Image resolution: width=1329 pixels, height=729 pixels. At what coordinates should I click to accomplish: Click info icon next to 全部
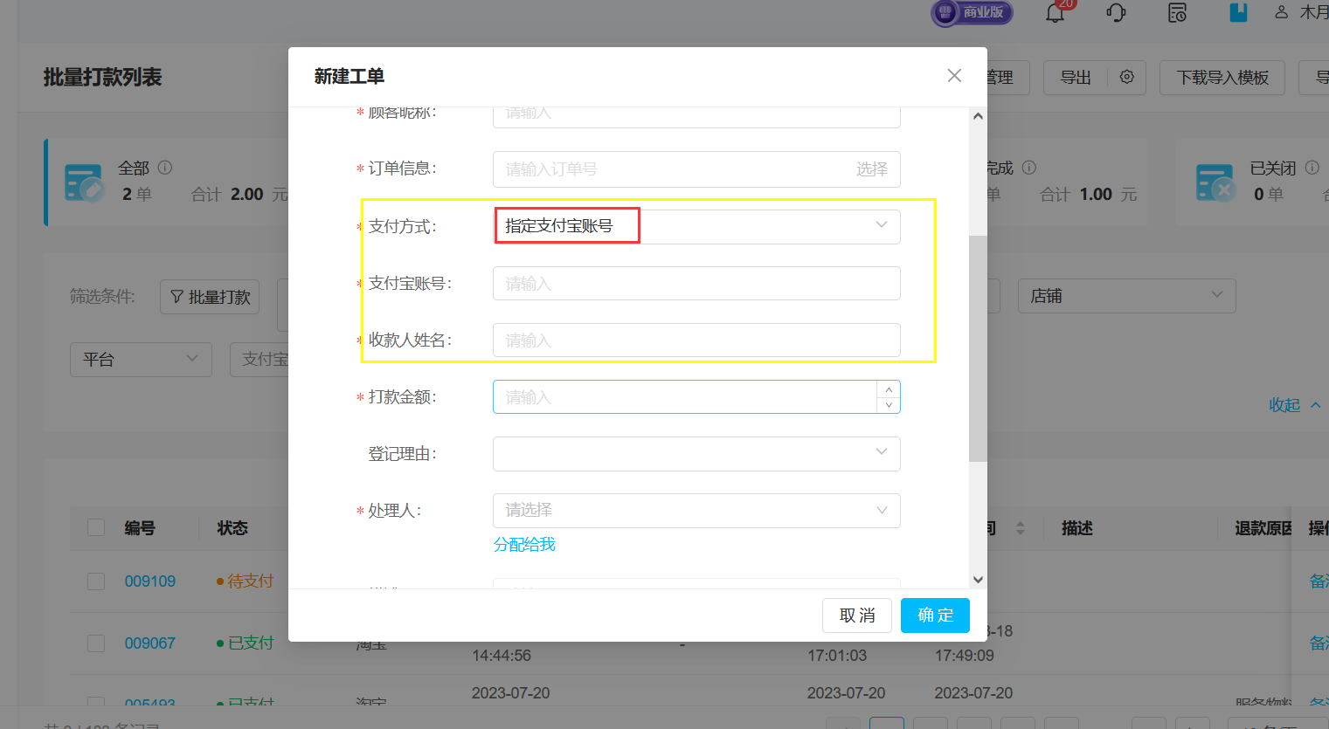pyautogui.click(x=165, y=167)
